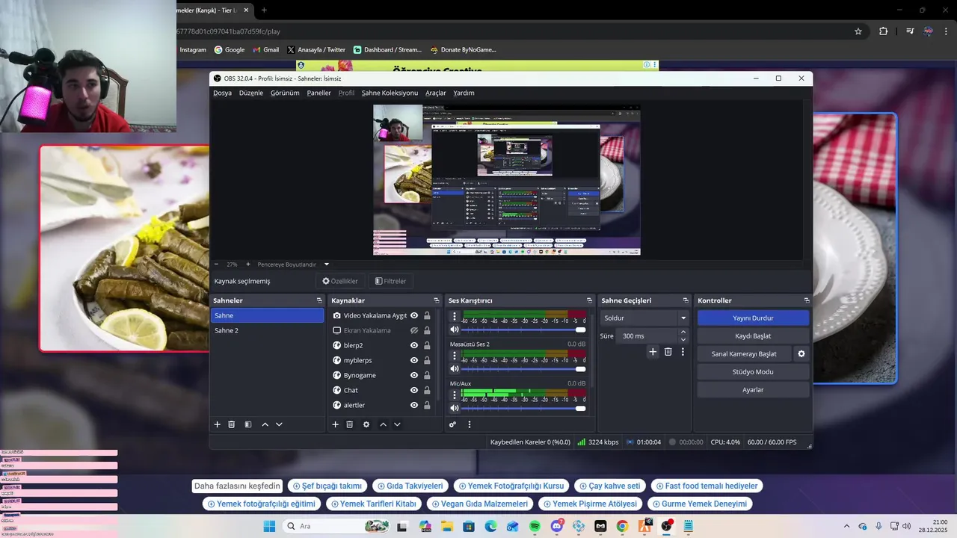Open Mic/Aux three-dot options menu
The width and height of the screenshot is (957, 538).
(454, 396)
